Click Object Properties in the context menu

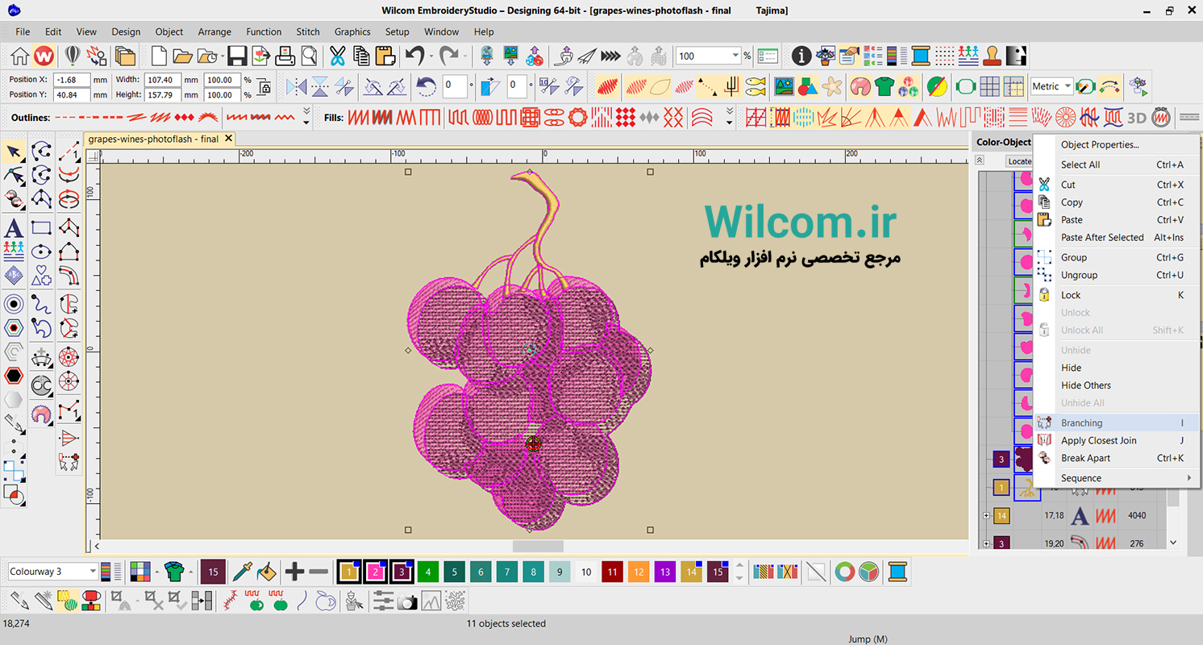1117,145
